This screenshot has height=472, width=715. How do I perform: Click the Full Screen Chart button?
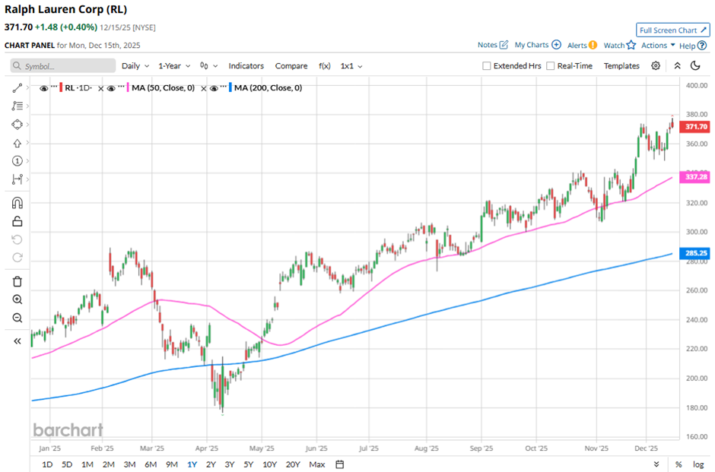point(672,30)
